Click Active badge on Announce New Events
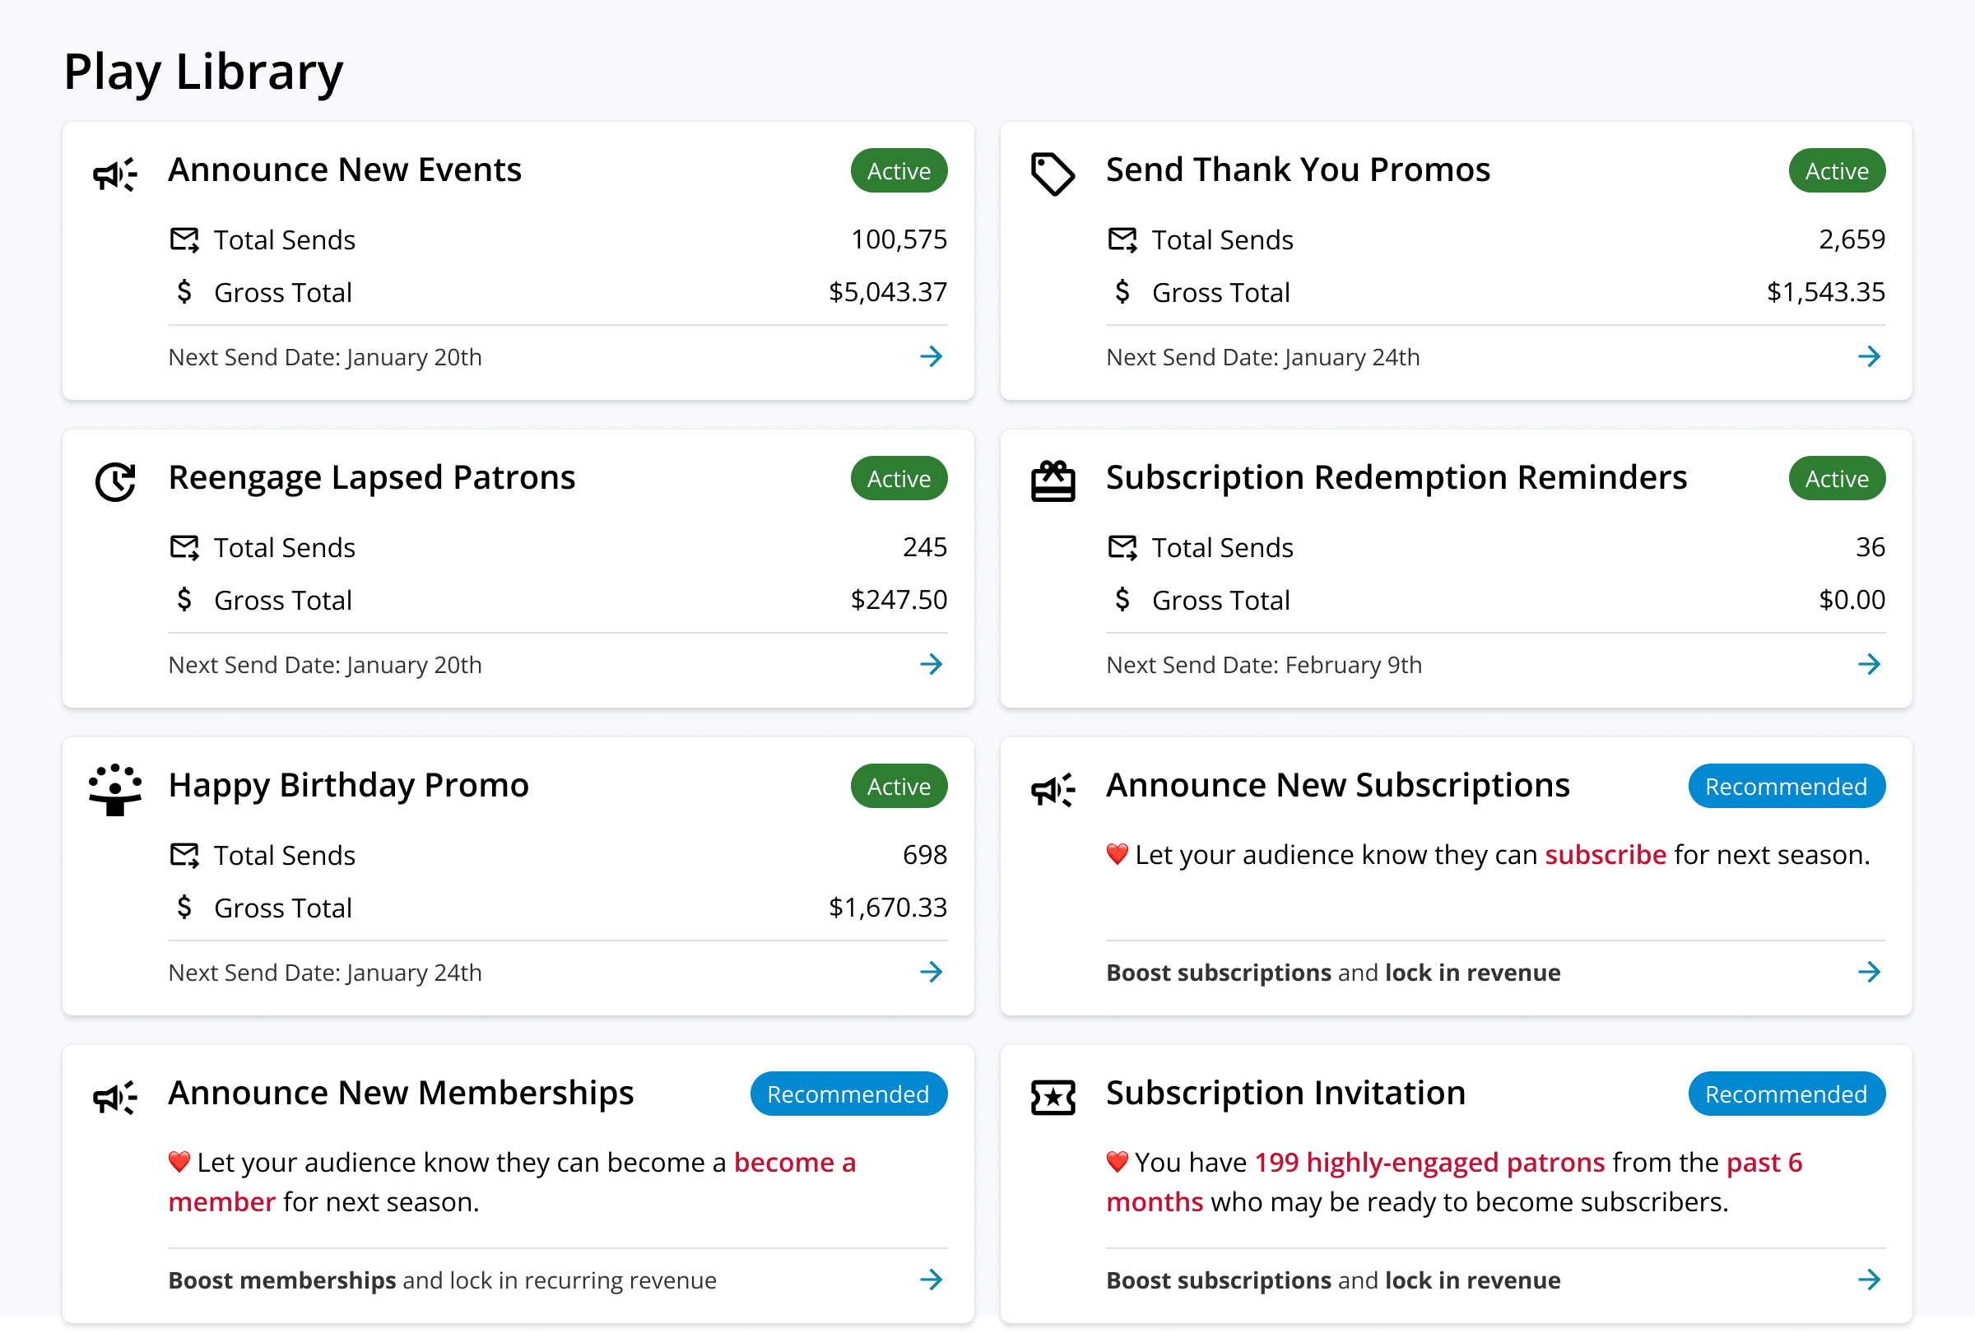 point(899,171)
